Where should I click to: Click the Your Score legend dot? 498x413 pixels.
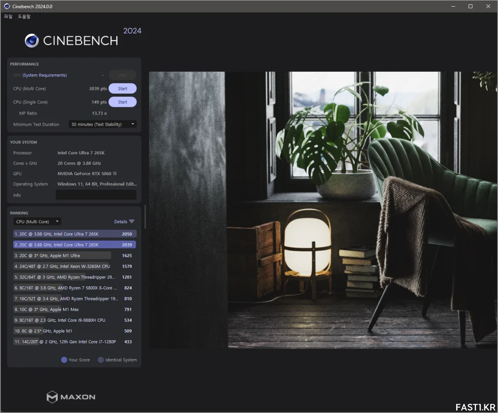(64, 360)
